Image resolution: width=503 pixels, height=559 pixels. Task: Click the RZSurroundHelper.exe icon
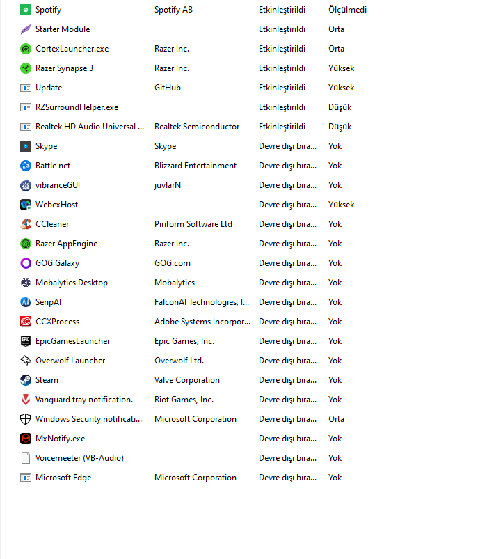[x=26, y=107]
